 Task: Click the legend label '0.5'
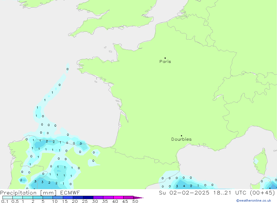[15, 201]
